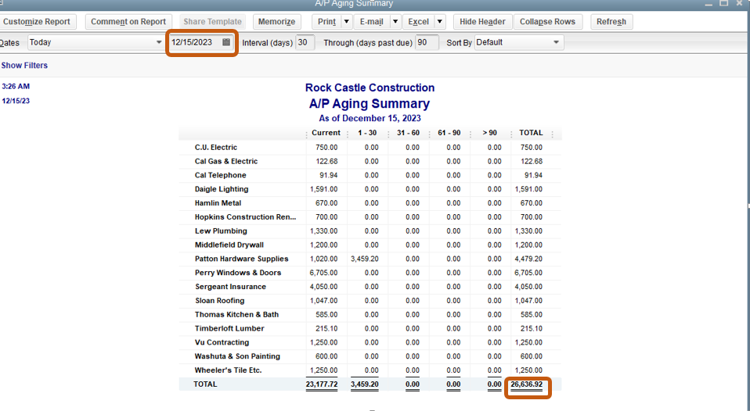
Task: Click the date field showing 12/15/2023
Action: (193, 42)
